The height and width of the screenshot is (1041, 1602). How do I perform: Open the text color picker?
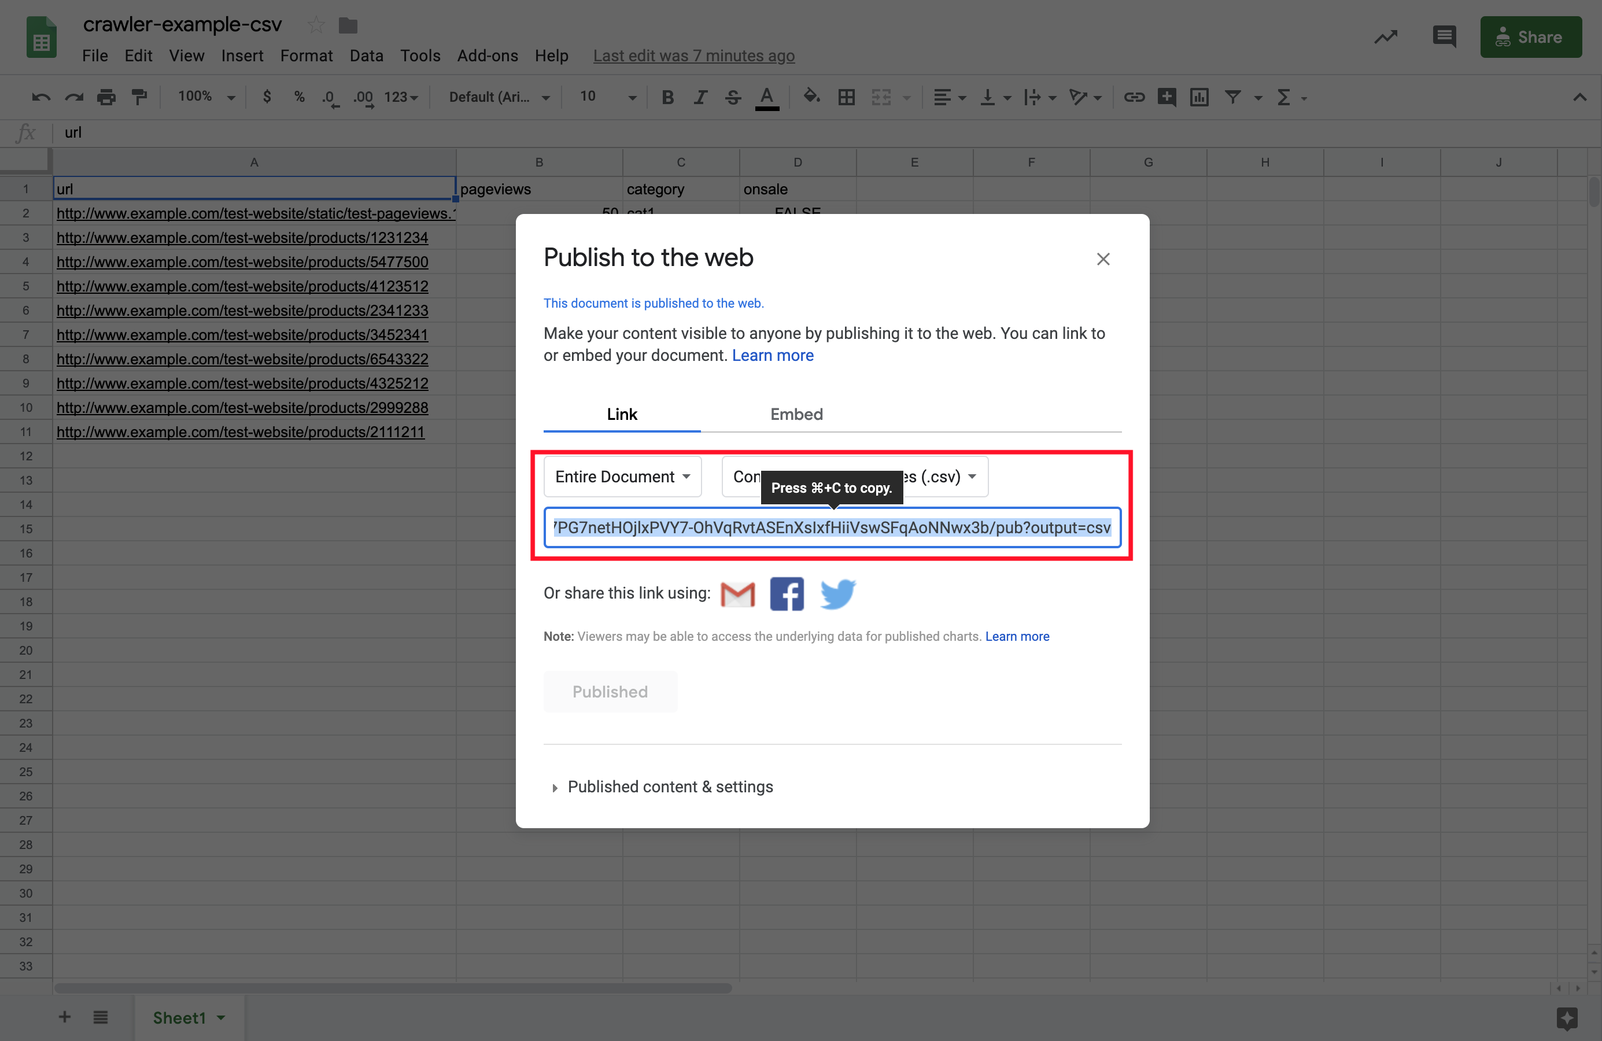click(x=767, y=98)
